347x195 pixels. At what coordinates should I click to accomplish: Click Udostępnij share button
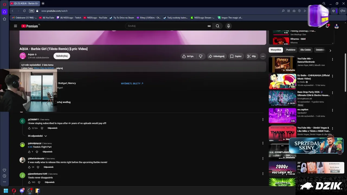pos(216,56)
